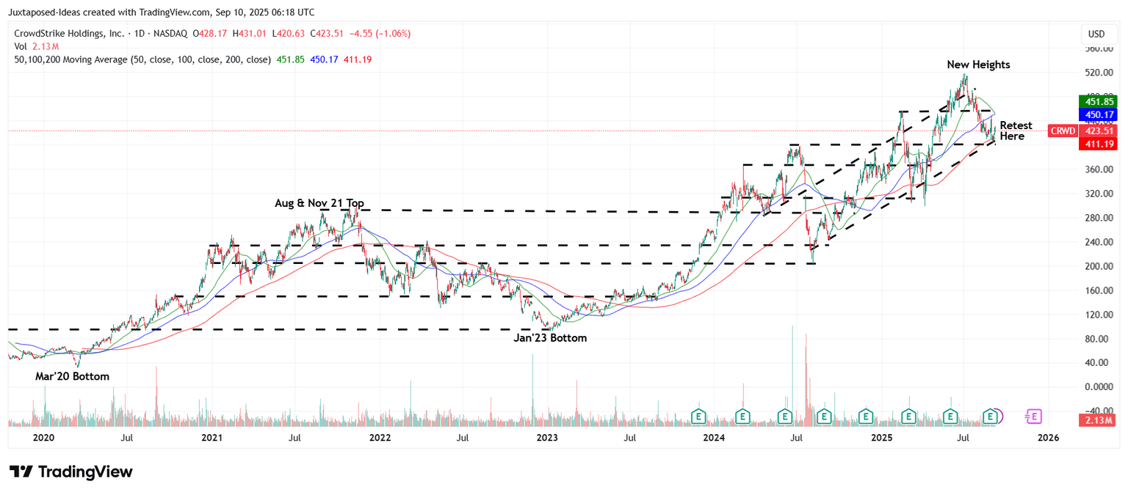Click the earnings icon near Jul 2024
Image resolution: width=1128 pixels, height=495 pixels.
(x=784, y=416)
